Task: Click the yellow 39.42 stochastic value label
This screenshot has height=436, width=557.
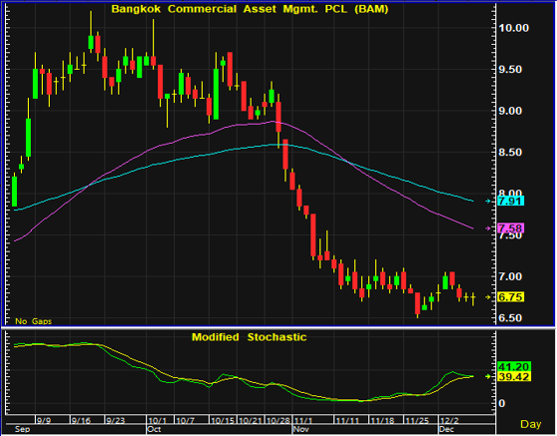Action: point(514,377)
